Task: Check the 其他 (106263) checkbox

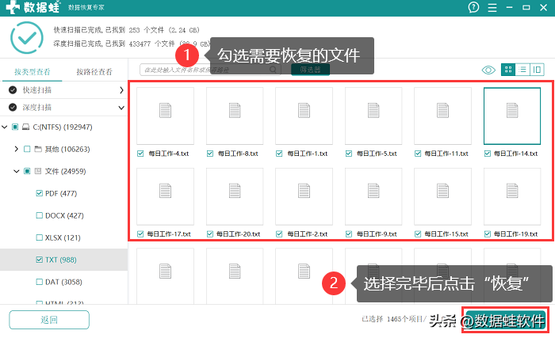Action: (x=27, y=149)
